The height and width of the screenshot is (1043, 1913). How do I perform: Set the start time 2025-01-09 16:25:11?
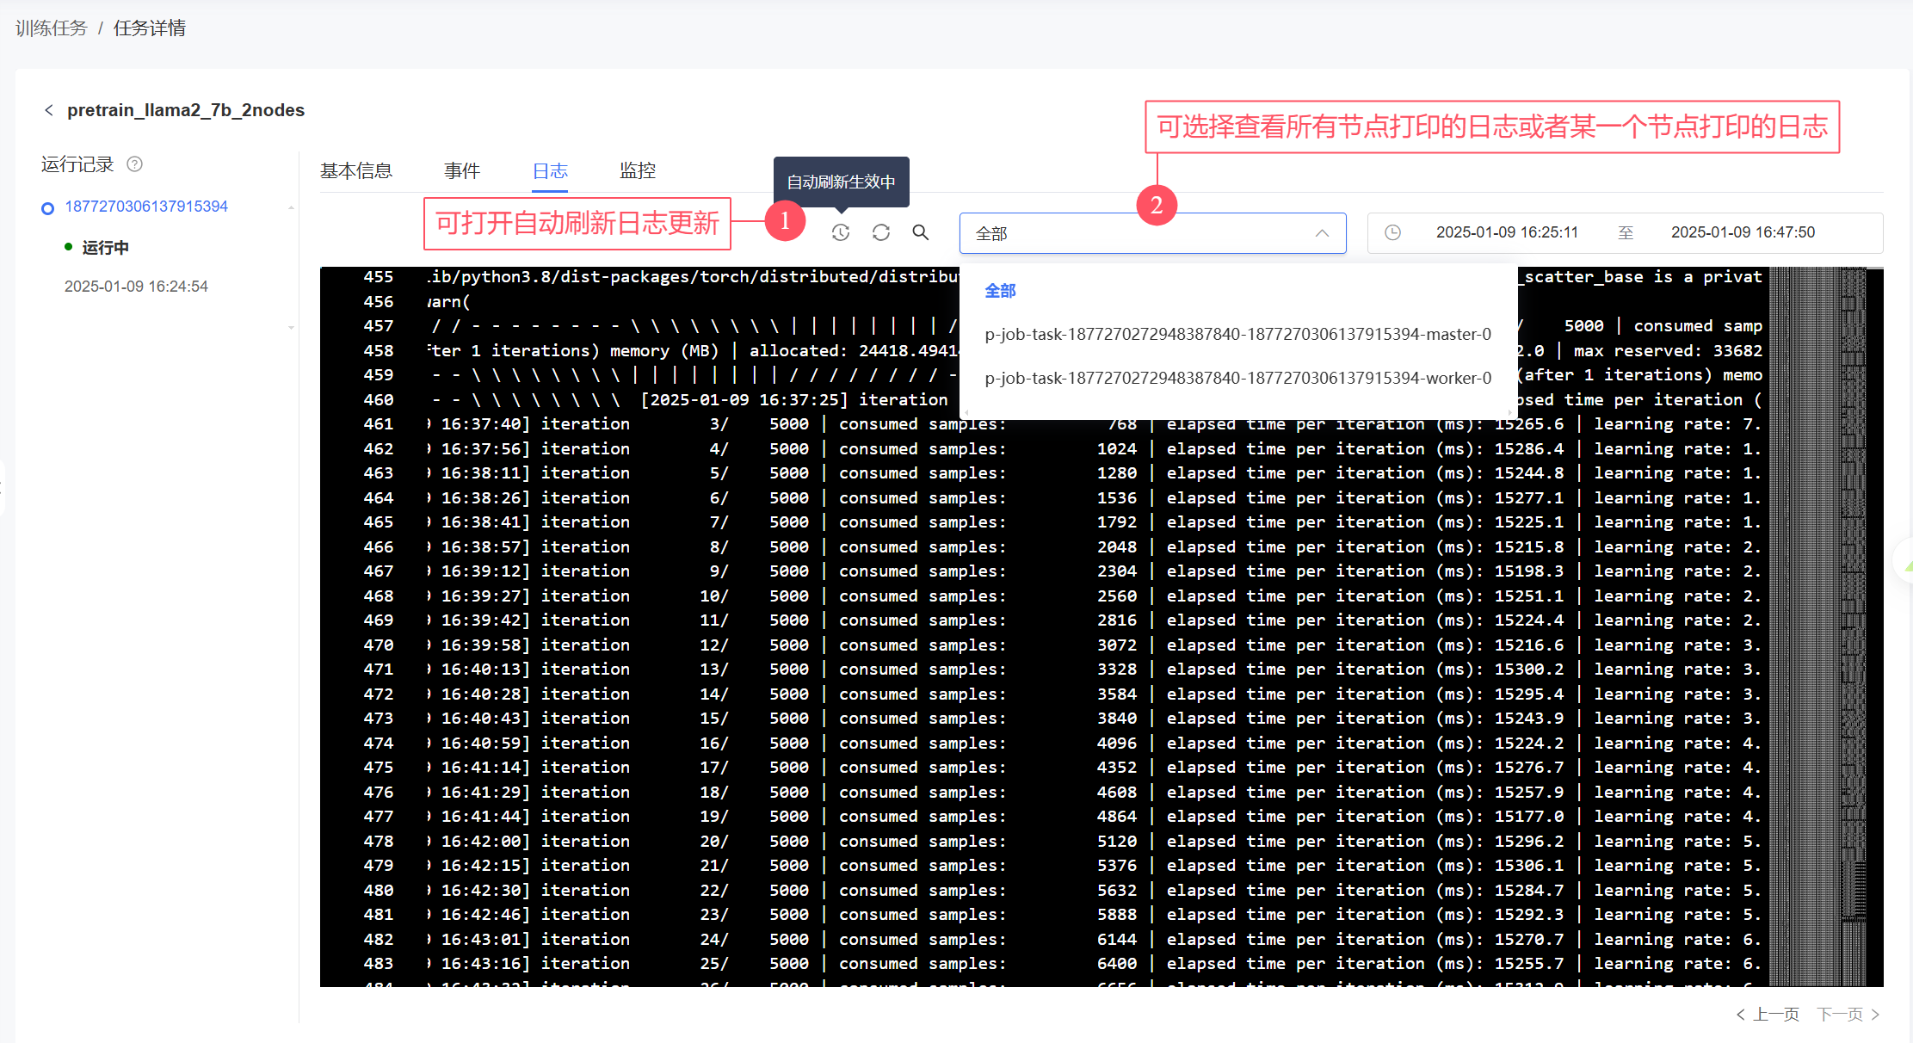[x=1507, y=232]
